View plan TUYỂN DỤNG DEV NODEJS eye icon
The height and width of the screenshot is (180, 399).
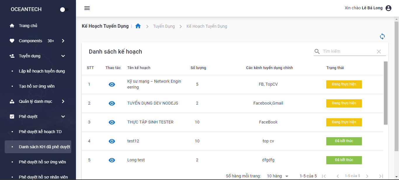(112, 103)
